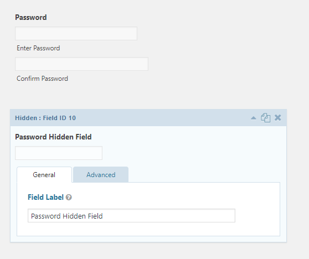The image size is (309, 259).
Task: Focus the Enter Password input box
Action: tap(76, 34)
